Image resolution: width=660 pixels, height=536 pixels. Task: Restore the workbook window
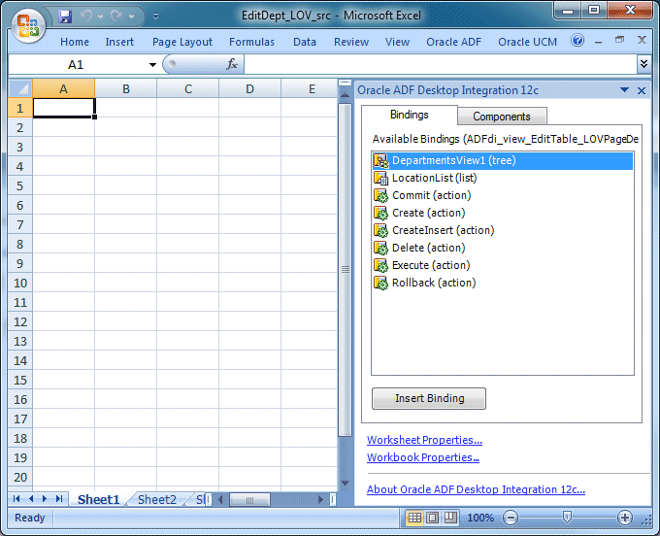point(619,40)
